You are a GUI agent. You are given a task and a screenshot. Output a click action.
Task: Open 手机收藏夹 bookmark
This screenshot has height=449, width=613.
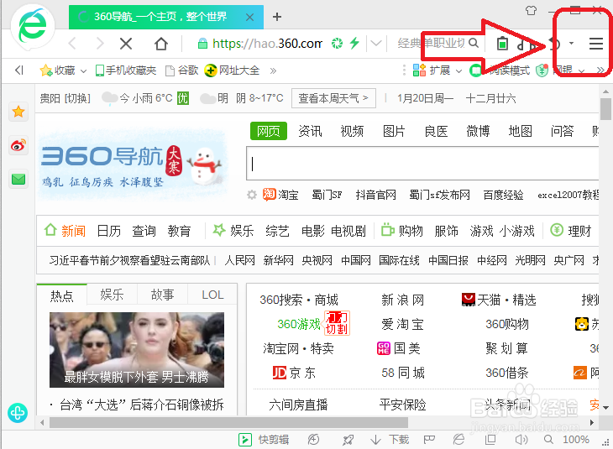click(x=126, y=70)
